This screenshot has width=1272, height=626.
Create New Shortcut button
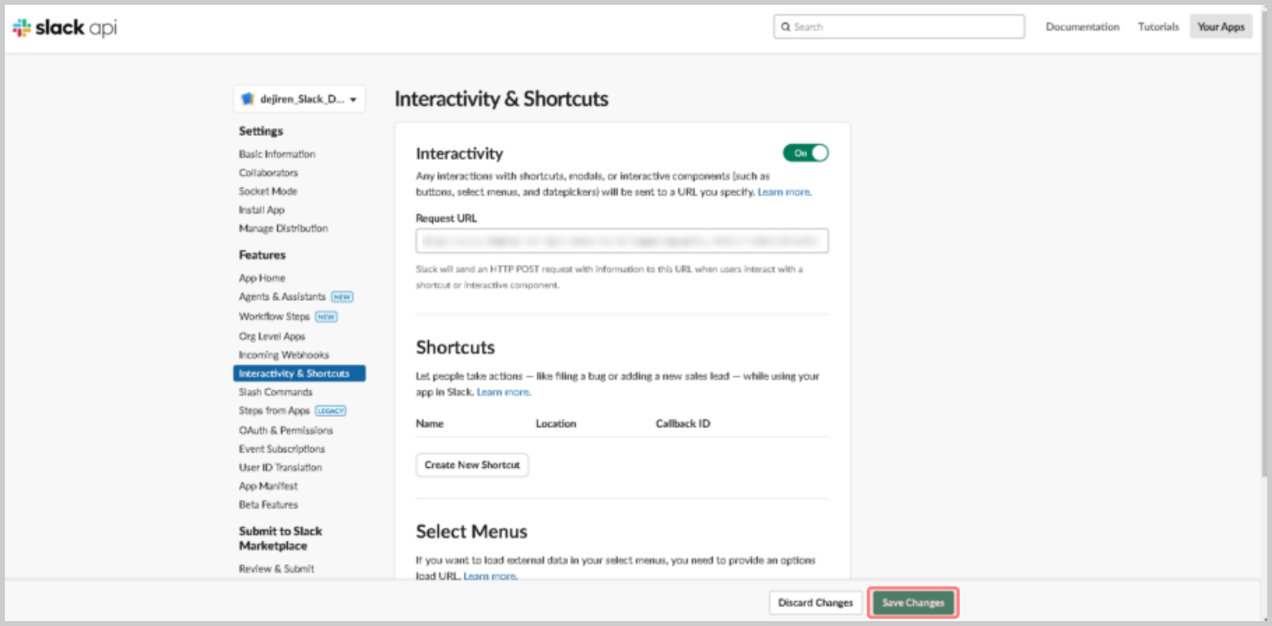click(x=472, y=465)
